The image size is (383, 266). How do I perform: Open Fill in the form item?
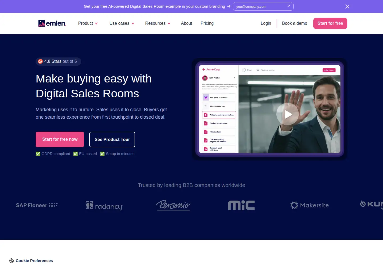219,132
